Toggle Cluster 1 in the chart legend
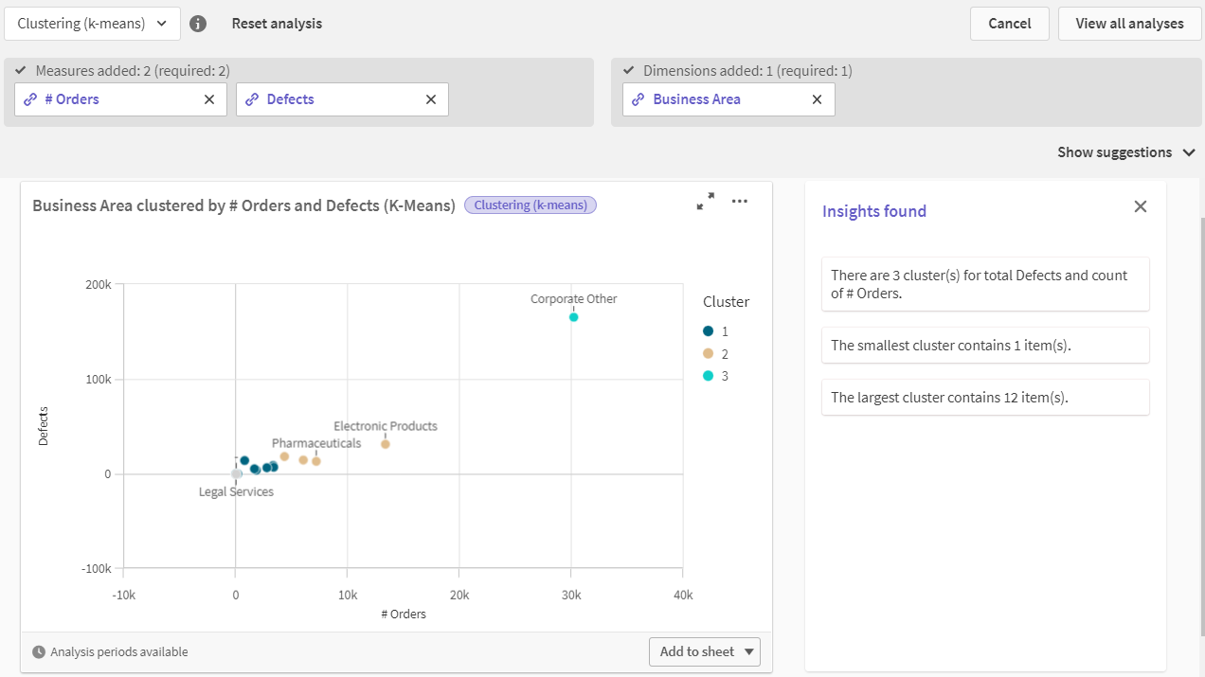This screenshot has width=1205, height=677. (x=707, y=330)
